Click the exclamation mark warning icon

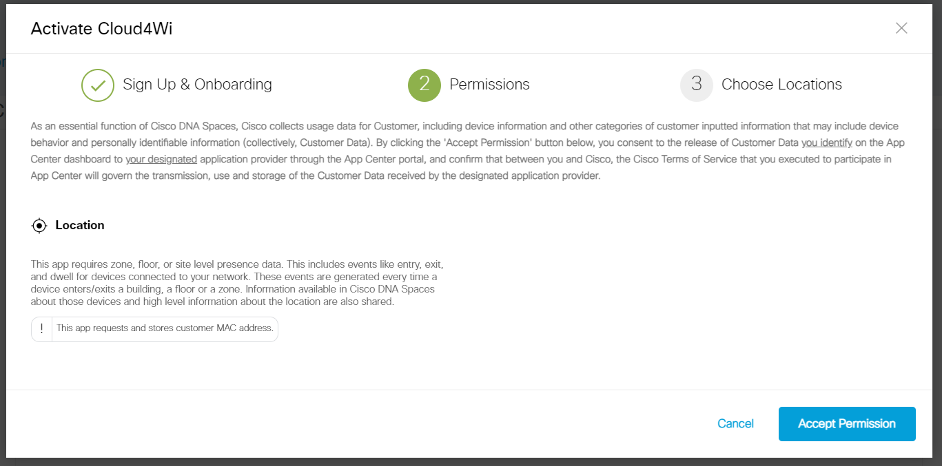tap(41, 329)
